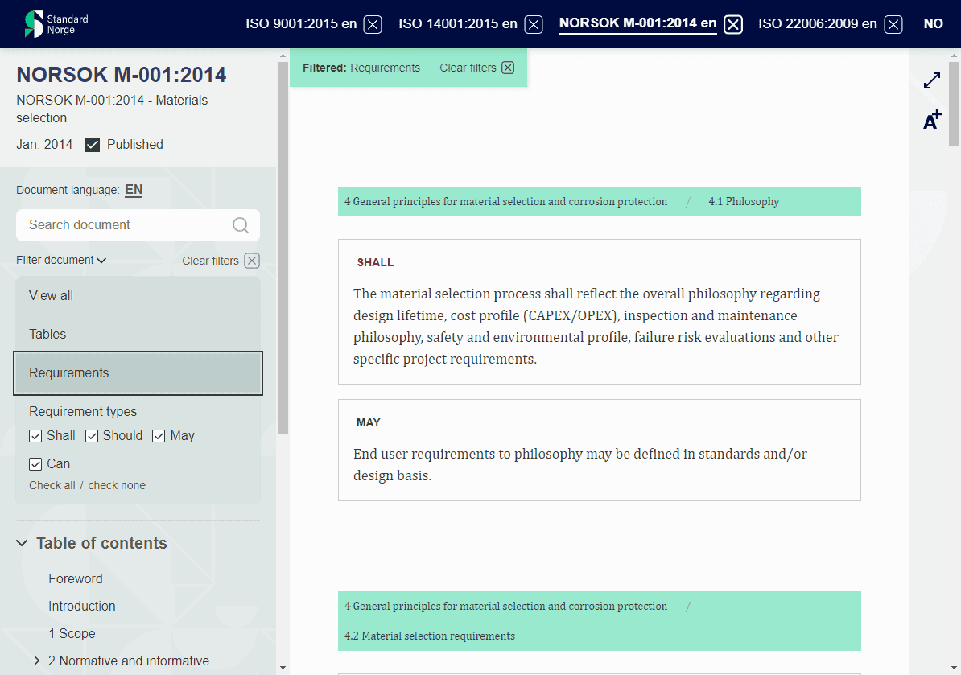This screenshot has width=961, height=675.
Task: Select the View all filter
Action: [x=138, y=296]
